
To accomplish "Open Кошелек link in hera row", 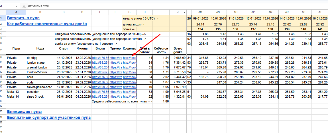I will [129, 77].
